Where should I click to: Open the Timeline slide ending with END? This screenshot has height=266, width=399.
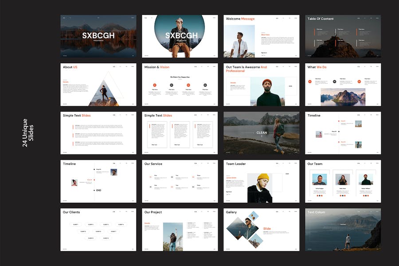98,181
